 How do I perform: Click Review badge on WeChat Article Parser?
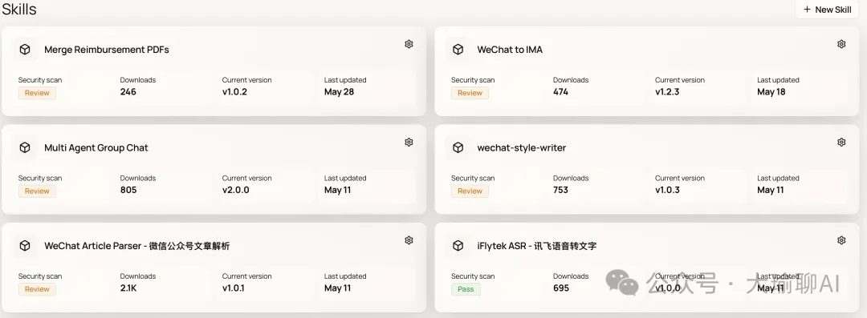(x=37, y=288)
